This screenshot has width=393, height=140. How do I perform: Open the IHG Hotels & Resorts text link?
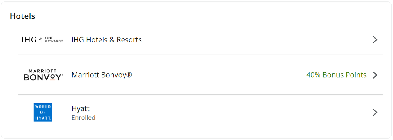click(107, 40)
